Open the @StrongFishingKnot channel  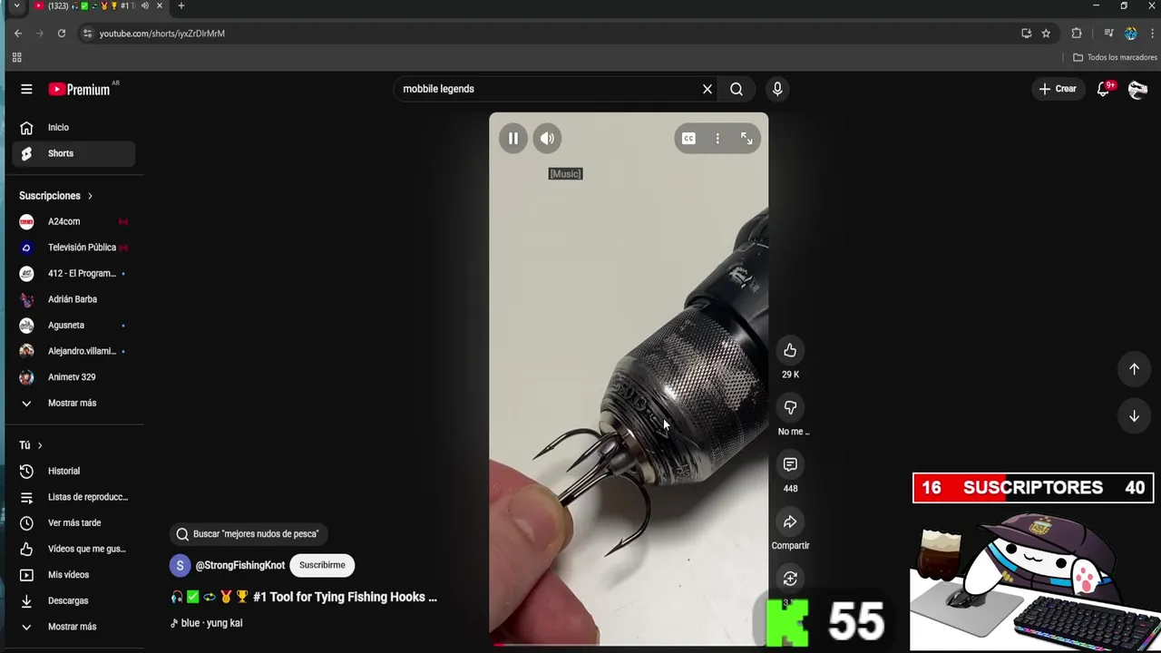click(x=239, y=565)
